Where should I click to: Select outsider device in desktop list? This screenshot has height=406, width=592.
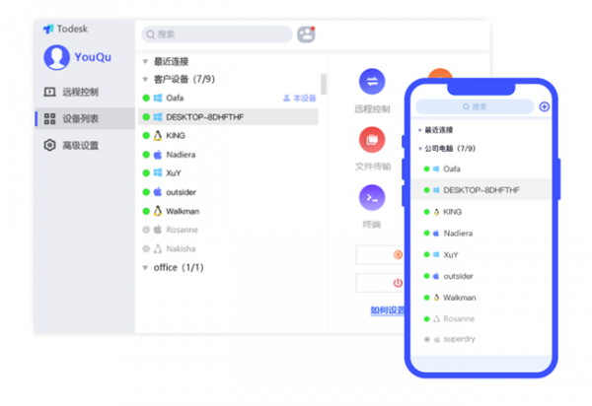coord(229,192)
